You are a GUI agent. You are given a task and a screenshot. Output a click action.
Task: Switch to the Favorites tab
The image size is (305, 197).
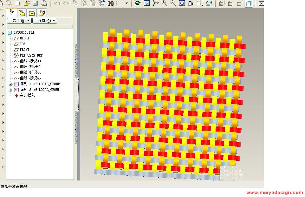32,13
